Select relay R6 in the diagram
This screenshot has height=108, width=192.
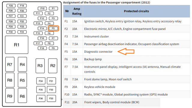pyautogui.click(x=22, y=96)
